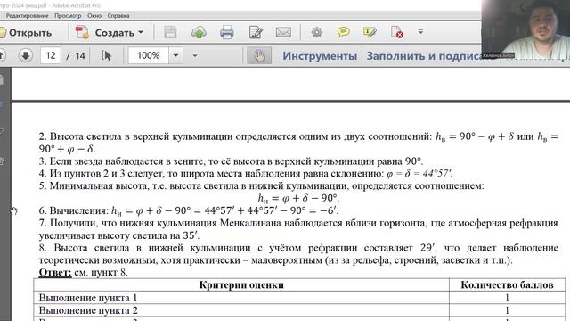Click the Print icon
This screenshot has width=570, height=321.
point(227,32)
